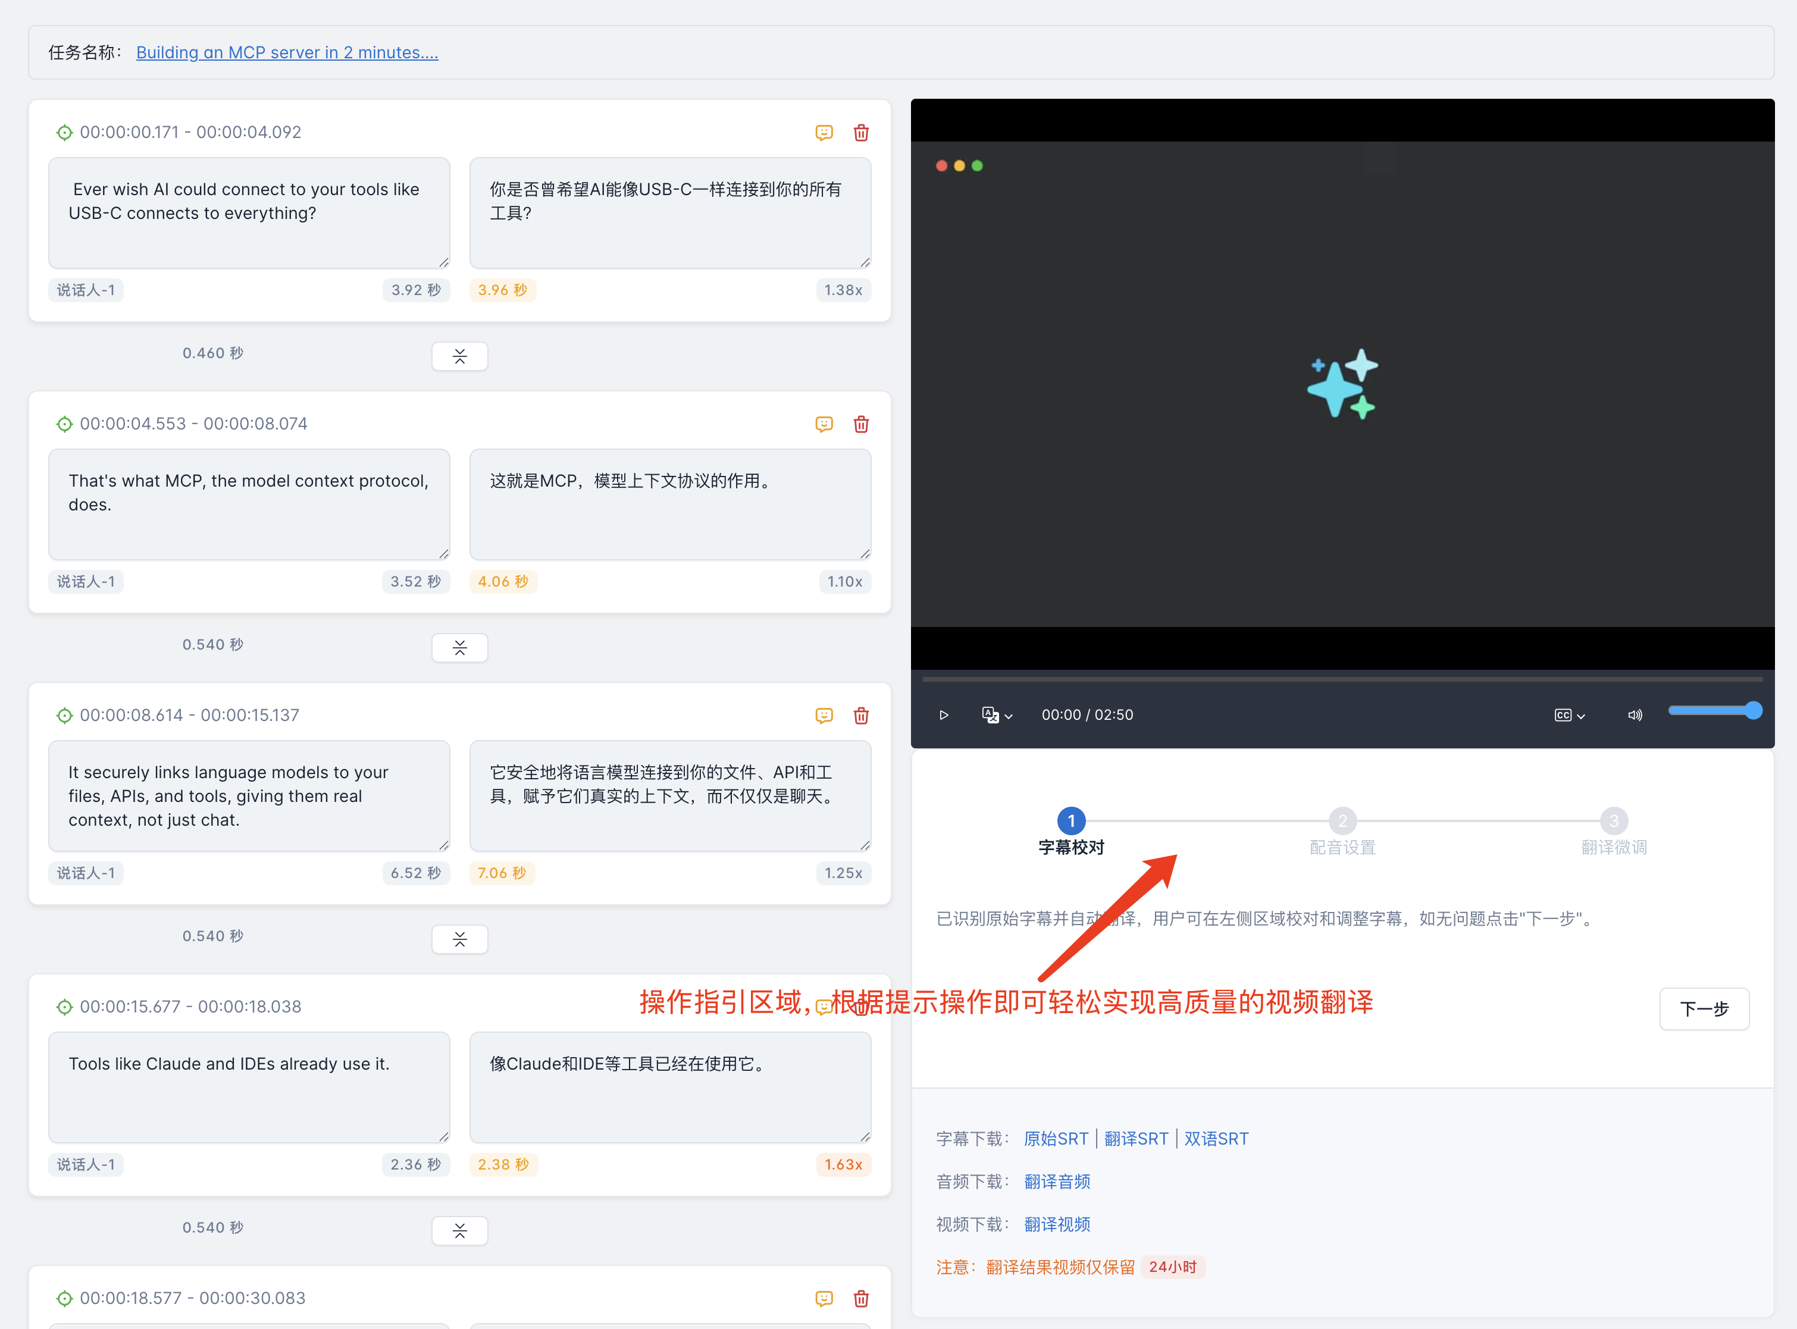Screen dimensions: 1797x1329
Task: Click locate icon for segment 00:00:18.577
Action: tap(64, 1299)
